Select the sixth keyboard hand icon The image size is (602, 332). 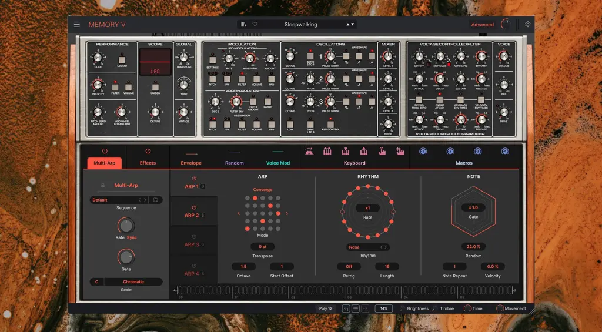(400, 152)
